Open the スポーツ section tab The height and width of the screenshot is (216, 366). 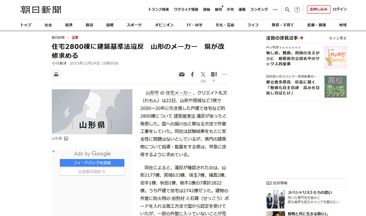click(134, 25)
